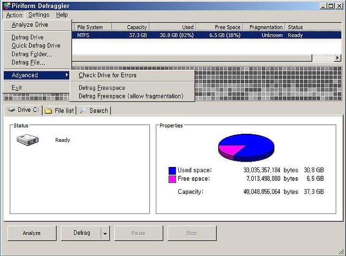This screenshot has height=256, width=346.
Task: Expand the Advanced submenu
Action: pos(37,75)
